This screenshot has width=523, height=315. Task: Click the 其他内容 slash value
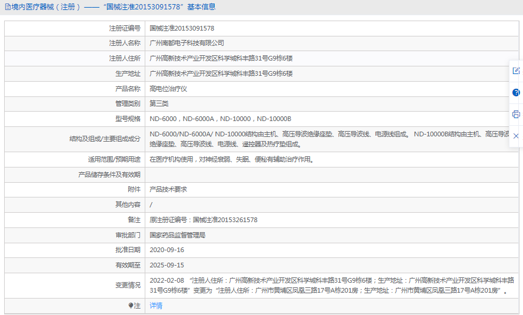[151, 205]
